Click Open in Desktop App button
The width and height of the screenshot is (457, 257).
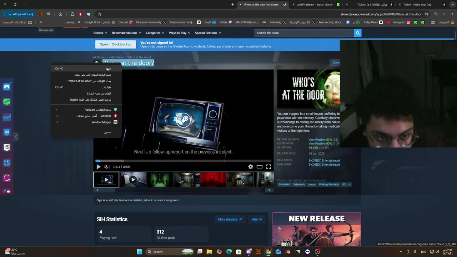tap(115, 44)
